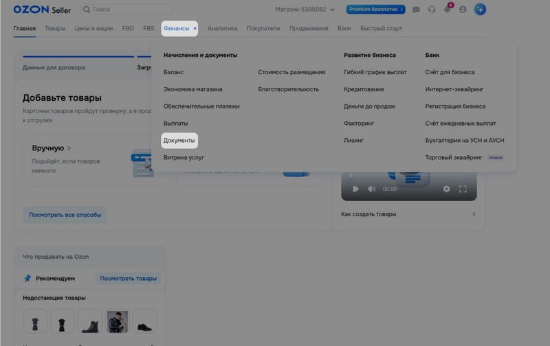Expand the Магазин 5395082 store dropdown
Image resolution: width=550 pixels, height=346 pixels.
[x=305, y=10]
